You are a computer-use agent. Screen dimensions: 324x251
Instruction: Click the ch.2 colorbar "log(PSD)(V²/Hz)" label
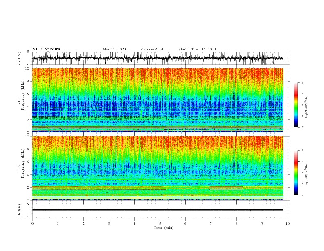[x=306, y=175]
